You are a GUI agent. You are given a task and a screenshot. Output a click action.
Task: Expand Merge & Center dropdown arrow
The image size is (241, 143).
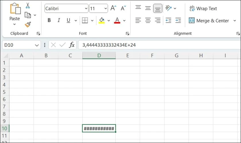235,21
